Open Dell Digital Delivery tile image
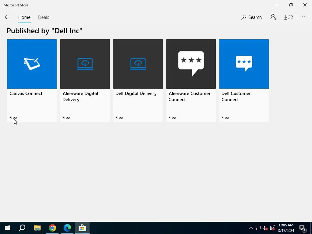Viewport: 312px width, 234px height. 138,64
